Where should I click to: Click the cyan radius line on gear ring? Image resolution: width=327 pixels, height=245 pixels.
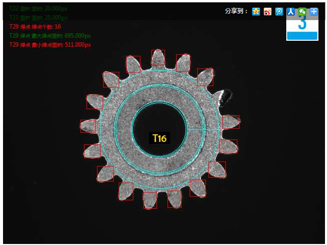click(204, 130)
